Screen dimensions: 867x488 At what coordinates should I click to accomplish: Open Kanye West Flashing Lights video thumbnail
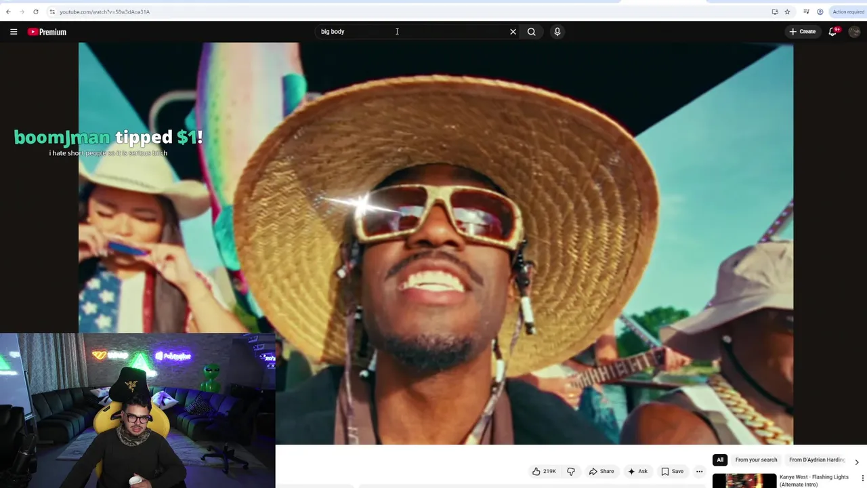coord(744,481)
